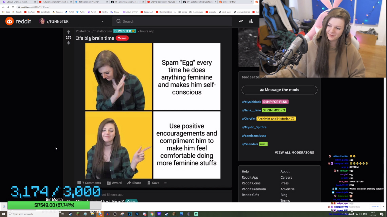Screen dimensions: 387x217
Task: Open the Reddit App footer link
Action: [x=250, y=178]
